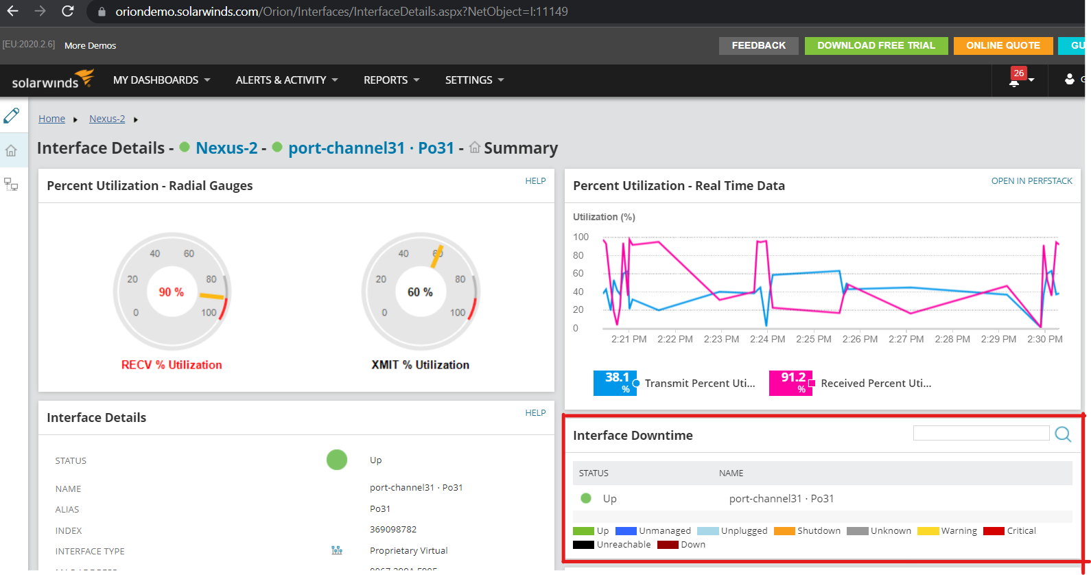Click the SolarWinds logo
This screenshot has width=1091, height=575.
(53, 80)
